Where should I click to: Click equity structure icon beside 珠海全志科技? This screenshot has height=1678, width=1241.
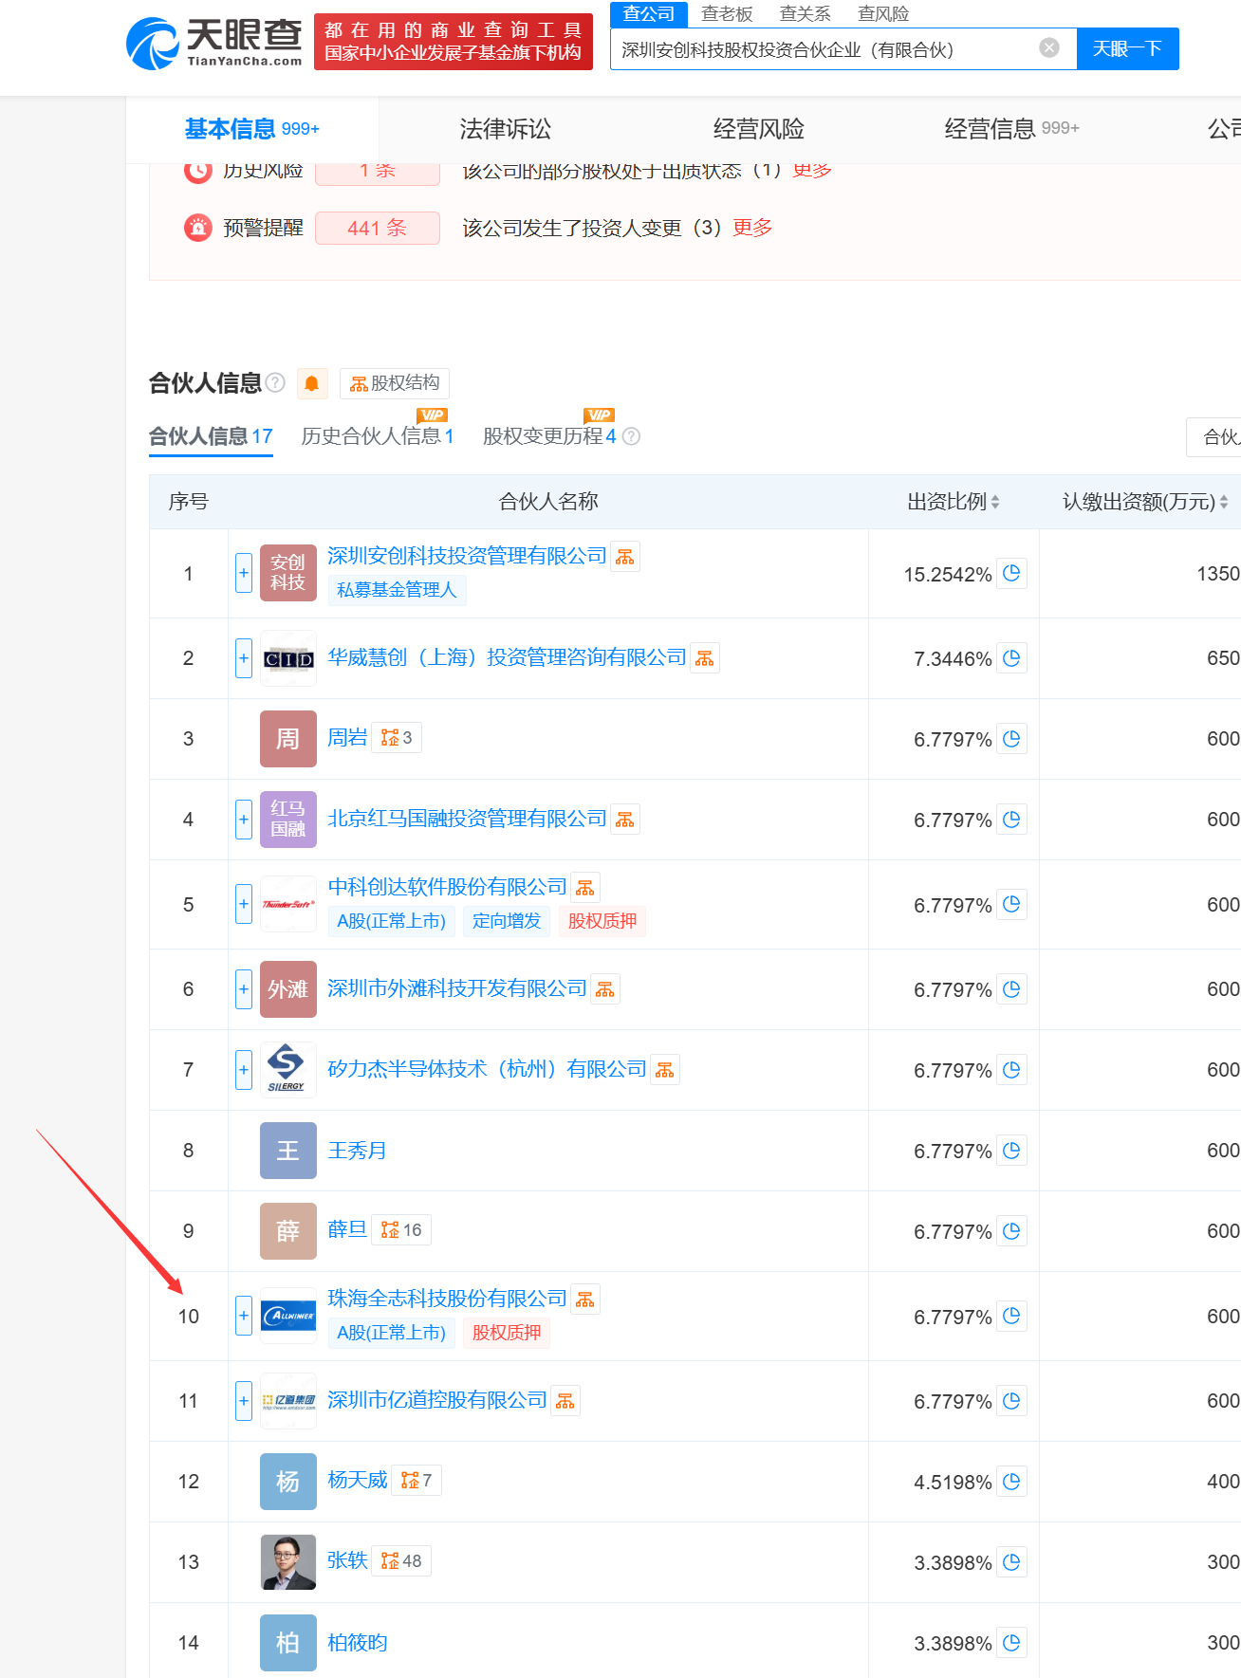(585, 1300)
